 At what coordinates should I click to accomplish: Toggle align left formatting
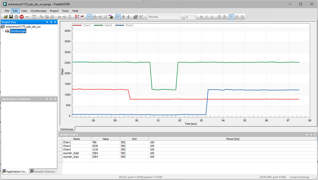point(232,17)
